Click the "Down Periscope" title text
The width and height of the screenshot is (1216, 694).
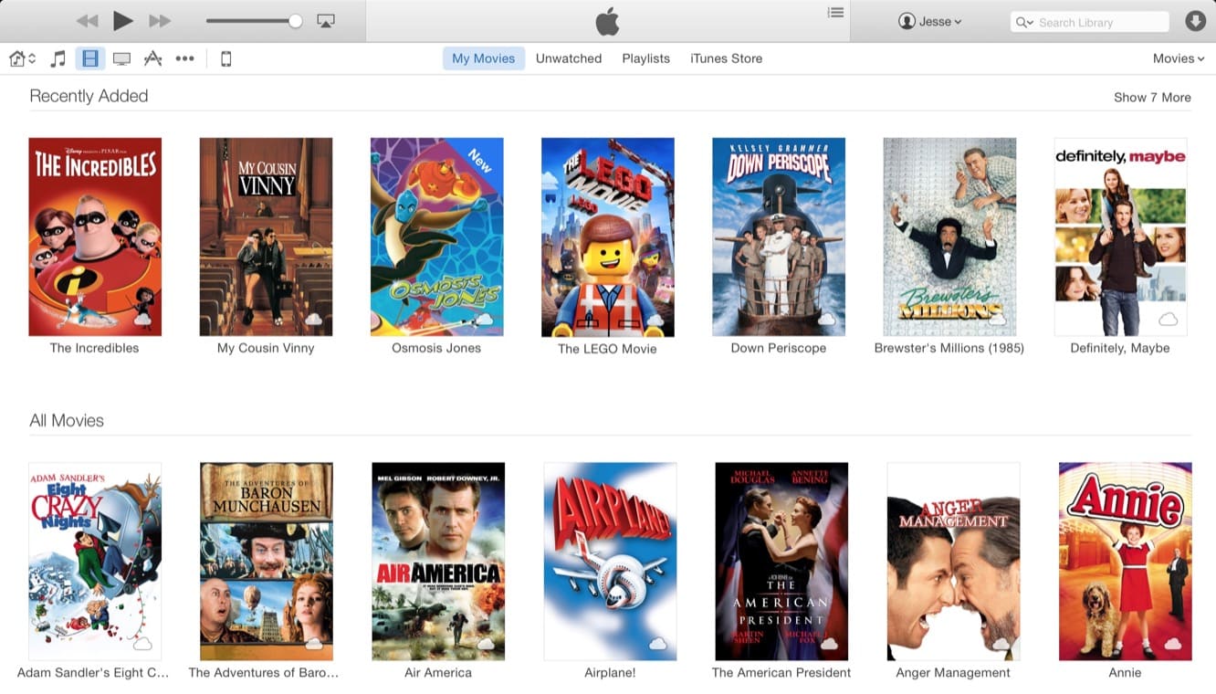[779, 348]
